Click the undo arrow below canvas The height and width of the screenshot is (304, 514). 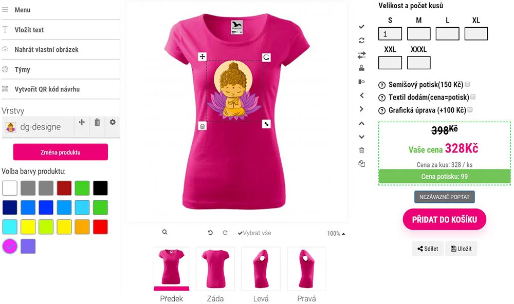point(210,233)
